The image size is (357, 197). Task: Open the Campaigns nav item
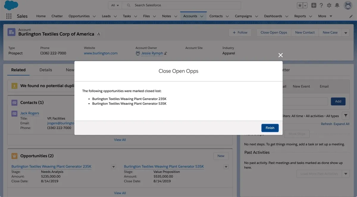(243, 16)
